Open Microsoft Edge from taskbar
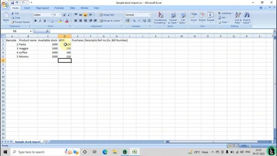The height and width of the screenshot is (156, 277). point(105,152)
